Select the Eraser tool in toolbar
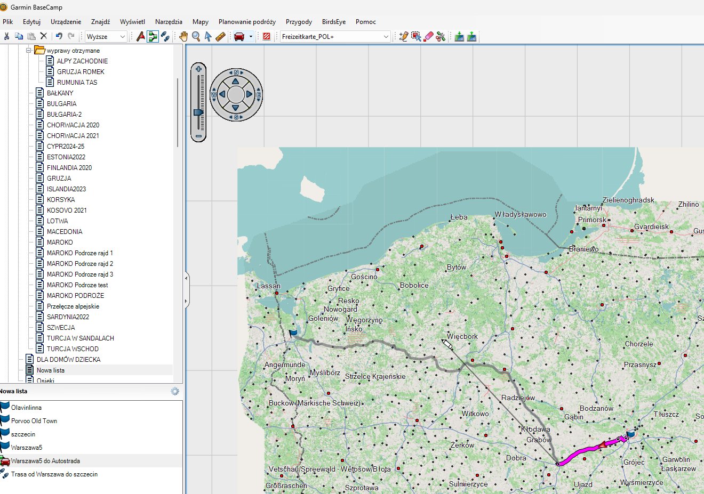Image resolution: width=704 pixels, height=494 pixels. tap(428, 36)
